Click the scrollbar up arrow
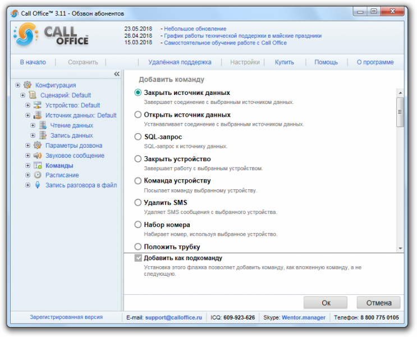Screen dimensions: 417x337 tap(400, 93)
